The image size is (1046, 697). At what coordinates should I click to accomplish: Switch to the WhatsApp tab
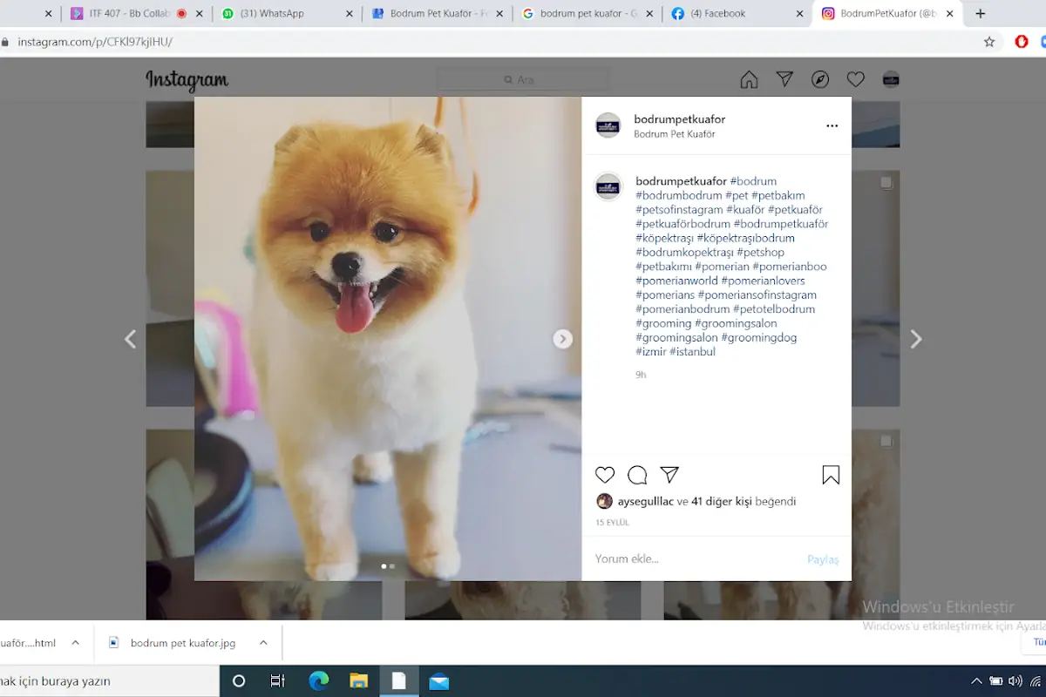tap(288, 14)
